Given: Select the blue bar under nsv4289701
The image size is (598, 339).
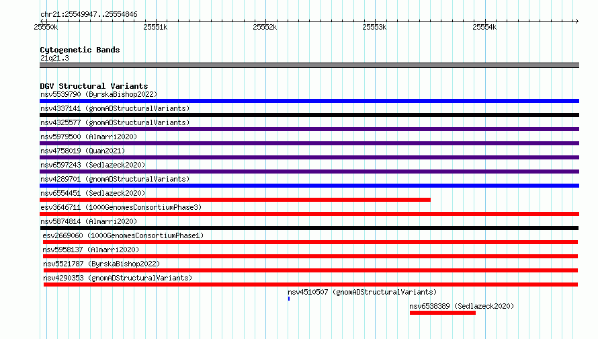Looking at the screenshot, I should point(309,186).
